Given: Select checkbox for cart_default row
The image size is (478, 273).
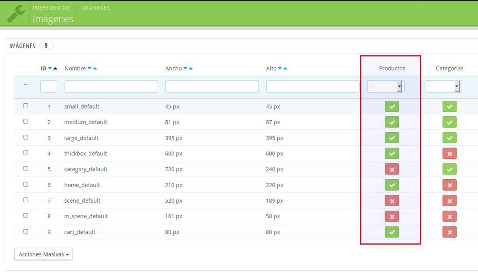Looking at the screenshot, I should 26,231.
